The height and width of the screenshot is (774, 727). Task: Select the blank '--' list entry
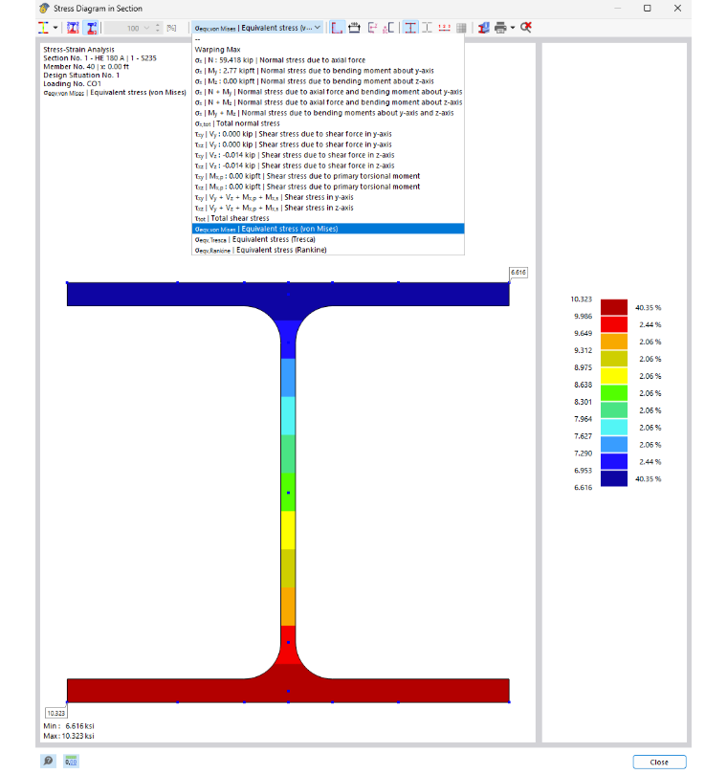[328, 39]
